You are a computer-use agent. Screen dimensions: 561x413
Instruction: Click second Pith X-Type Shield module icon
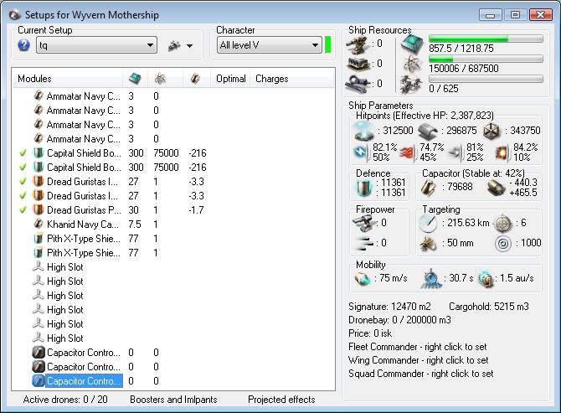[x=39, y=253]
